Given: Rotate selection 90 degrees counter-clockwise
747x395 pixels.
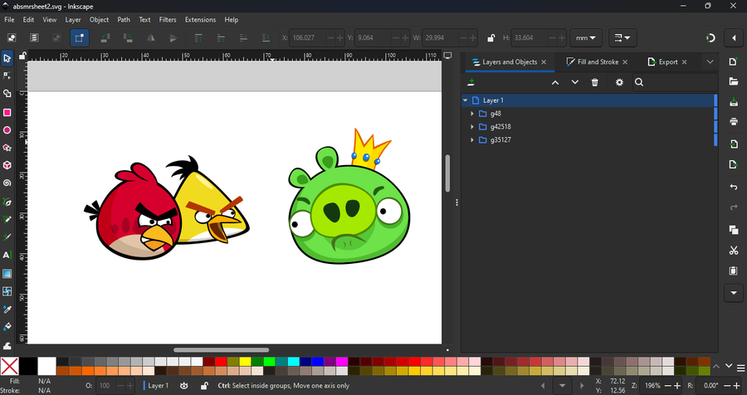Looking at the screenshot, I should pos(105,37).
